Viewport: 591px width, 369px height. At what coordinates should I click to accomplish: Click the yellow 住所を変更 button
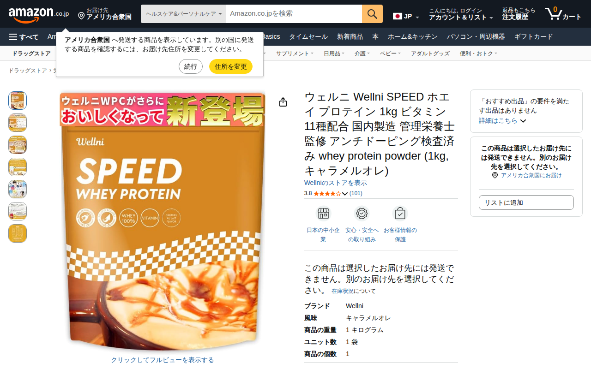coord(231,66)
